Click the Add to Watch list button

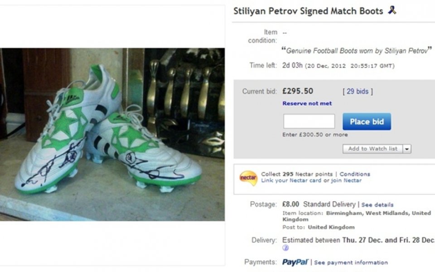[x=372, y=149]
